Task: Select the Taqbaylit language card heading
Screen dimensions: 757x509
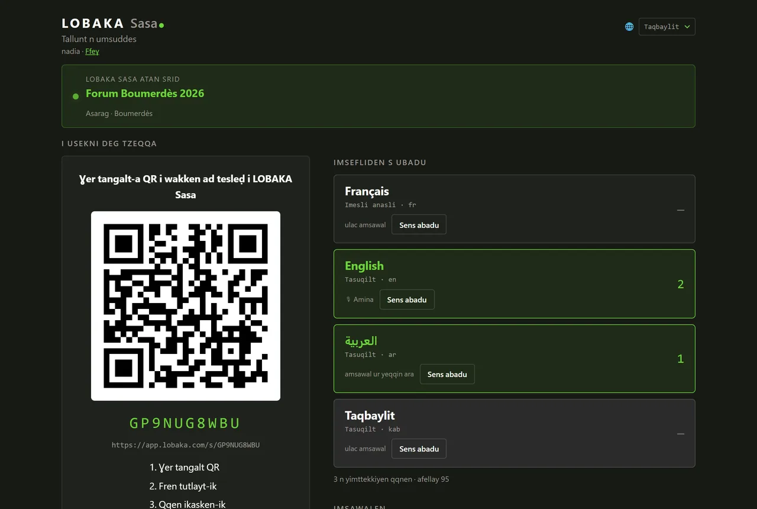Action: pos(370,415)
